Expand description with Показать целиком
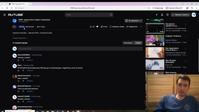This screenshot has width=199, height=112. coord(20,38)
